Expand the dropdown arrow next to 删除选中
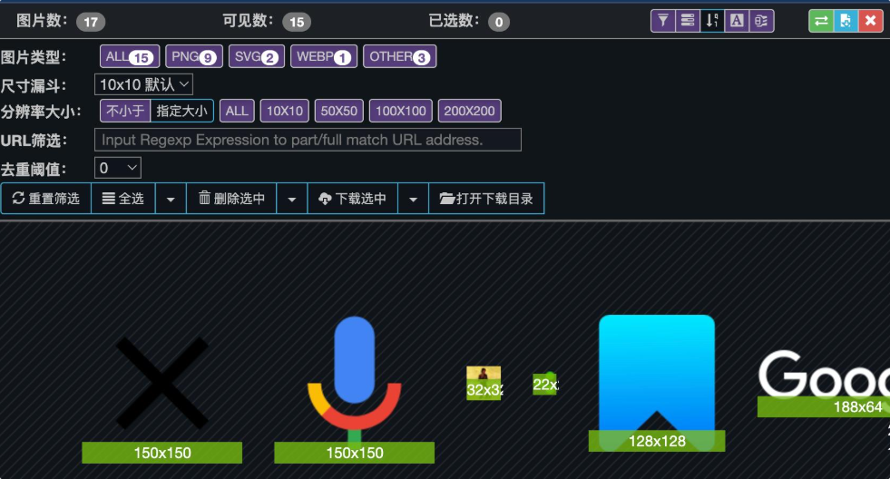 [292, 198]
